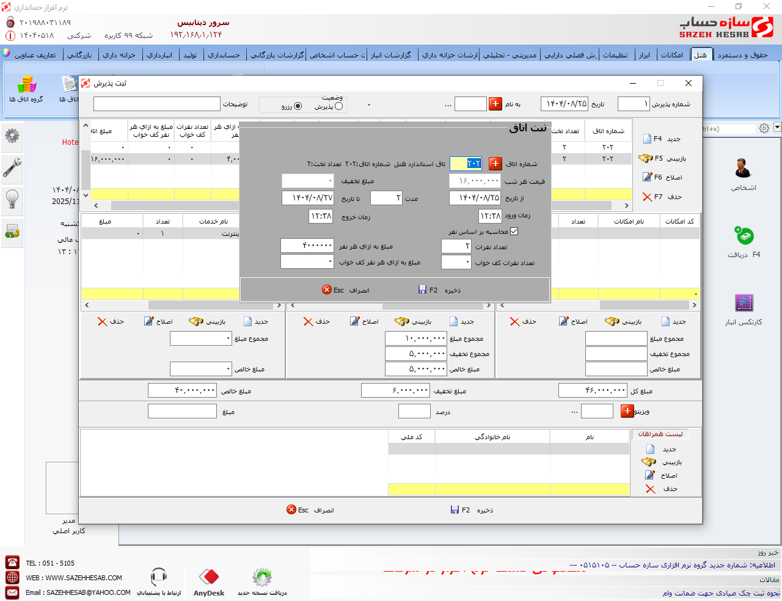
Task: Open the اشخاص shortcut icon
Action: pyautogui.click(x=744, y=175)
